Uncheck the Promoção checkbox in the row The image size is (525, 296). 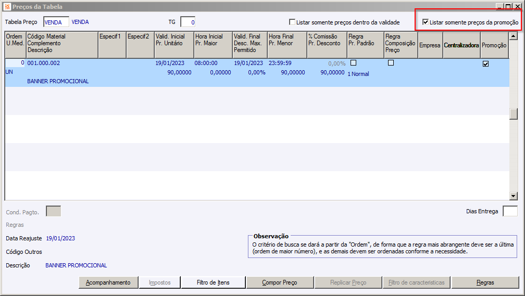(x=485, y=63)
